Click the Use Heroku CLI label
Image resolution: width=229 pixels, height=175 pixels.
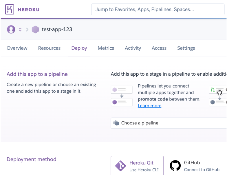click(x=144, y=170)
